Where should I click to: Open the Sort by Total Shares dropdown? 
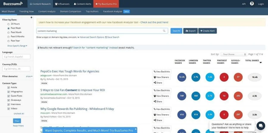[x=234, y=55]
